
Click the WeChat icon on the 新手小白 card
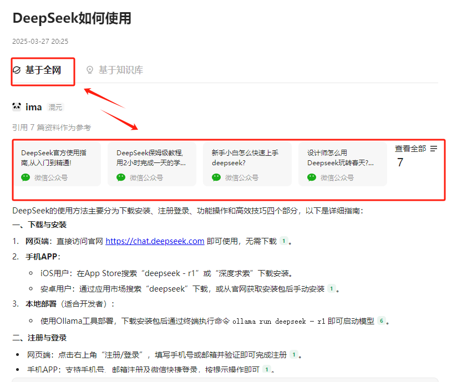click(216, 177)
